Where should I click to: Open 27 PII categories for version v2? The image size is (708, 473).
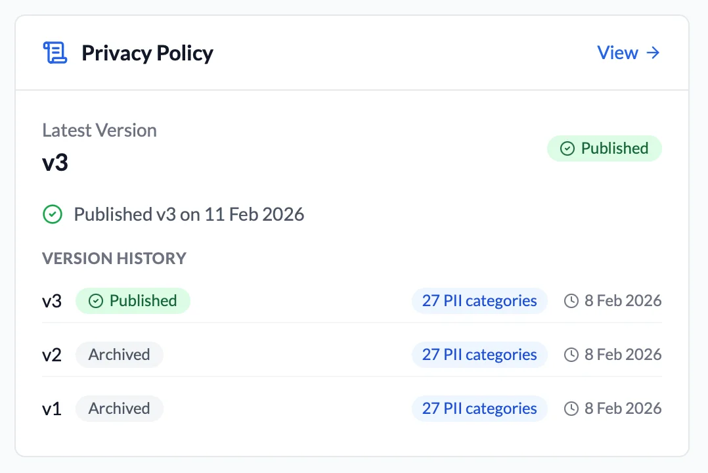[479, 354]
